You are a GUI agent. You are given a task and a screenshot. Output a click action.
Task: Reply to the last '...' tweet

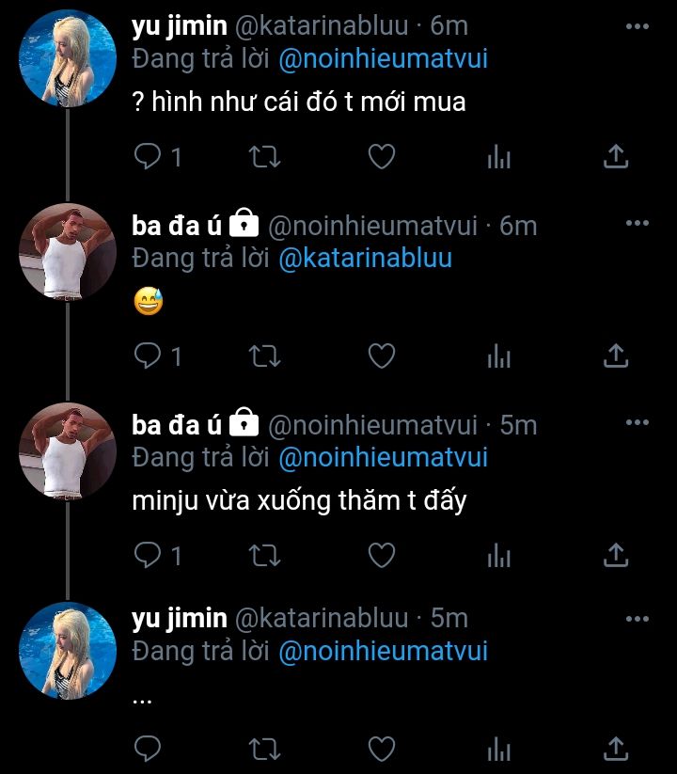coord(149,748)
